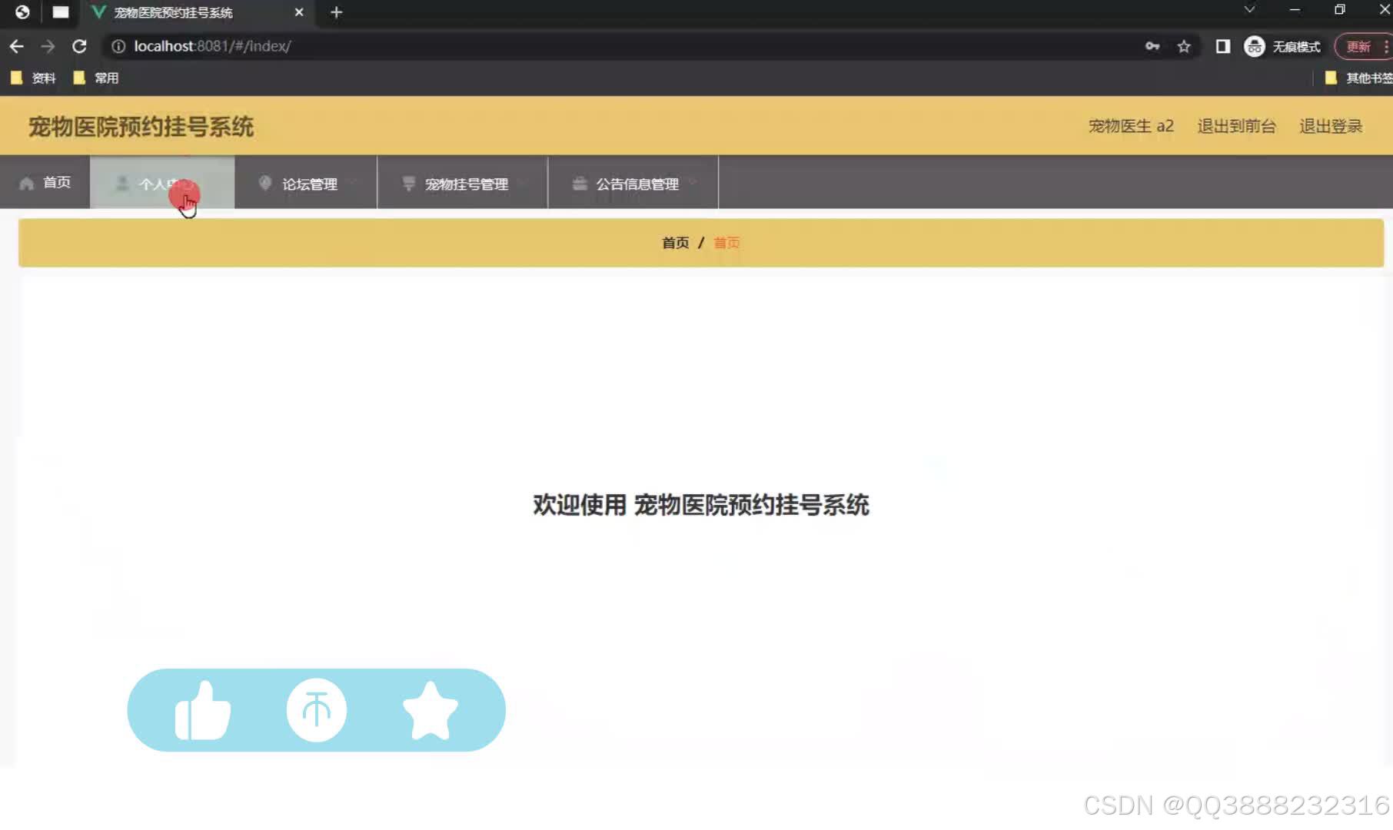
Task: Click the star icon in blue bar
Action: [431, 710]
